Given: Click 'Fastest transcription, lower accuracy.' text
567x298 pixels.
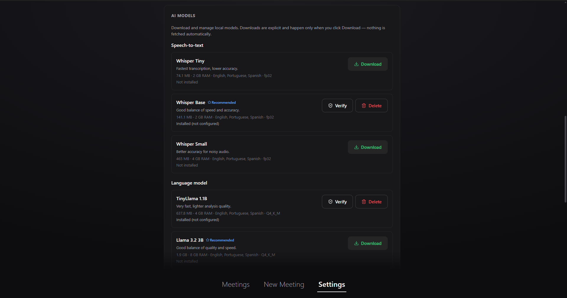Looking at the screenshot, I should point(207,68).
